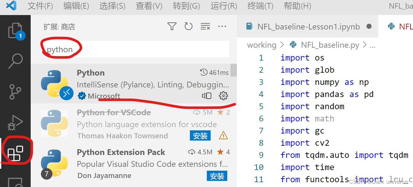The width and height of the screenshot is (413, 187).
Task: Click the code line 'import glob'
Action: 308,70
